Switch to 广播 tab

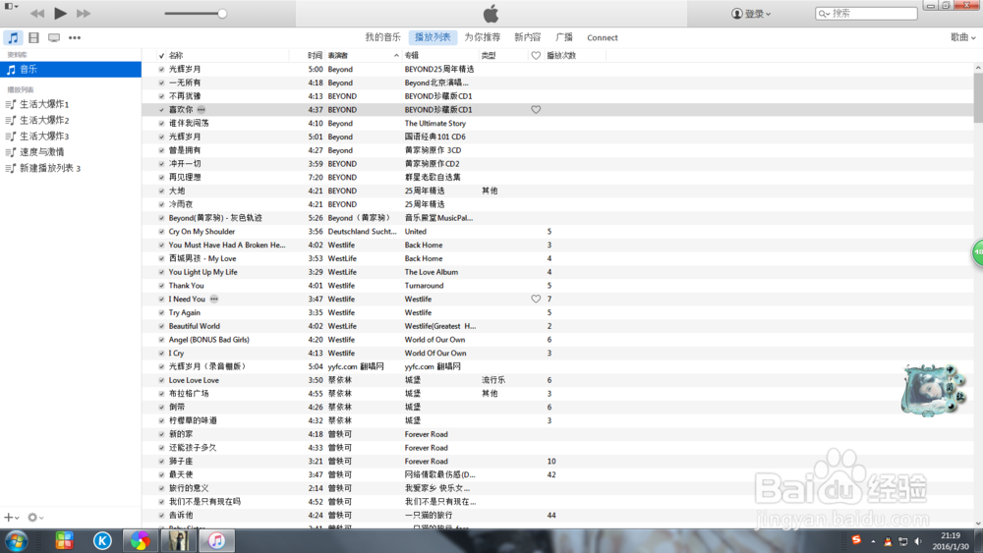pyautogui.click(x=563, y=37)
